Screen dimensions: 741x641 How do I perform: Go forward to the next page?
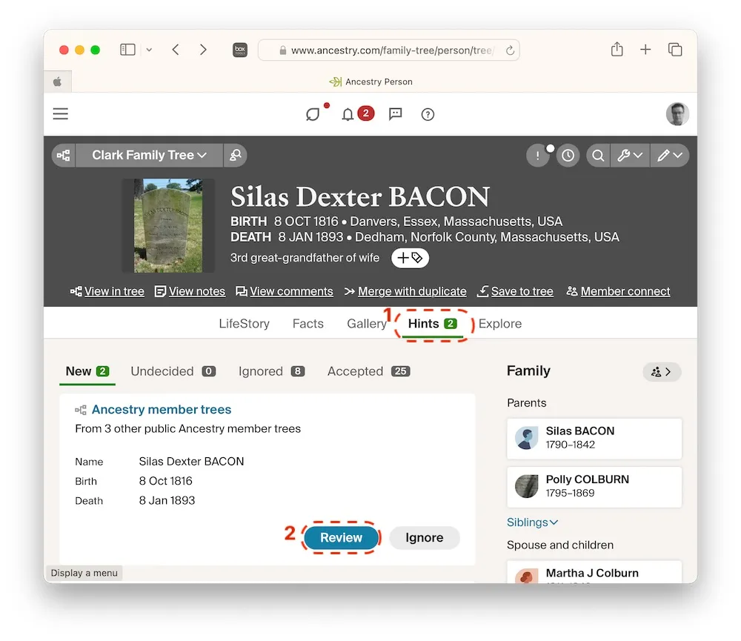pyautogui.click(x=203, y=50)
